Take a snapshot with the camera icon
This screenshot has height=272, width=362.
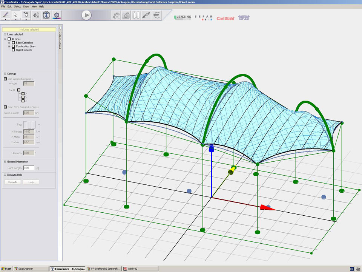click(126, 15)
